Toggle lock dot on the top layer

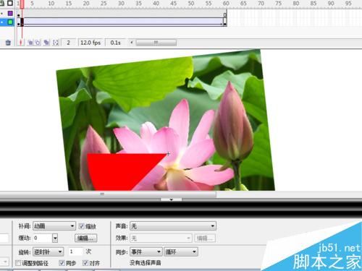2,14
